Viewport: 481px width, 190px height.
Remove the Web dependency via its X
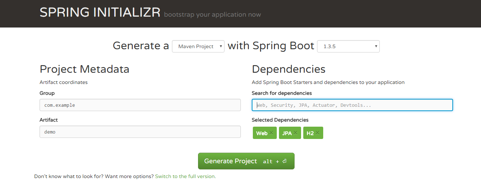coord(271,133)
